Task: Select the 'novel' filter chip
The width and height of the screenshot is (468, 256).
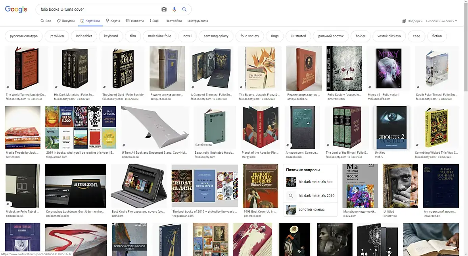Action: pyautogui.click(x=188, y=36)
